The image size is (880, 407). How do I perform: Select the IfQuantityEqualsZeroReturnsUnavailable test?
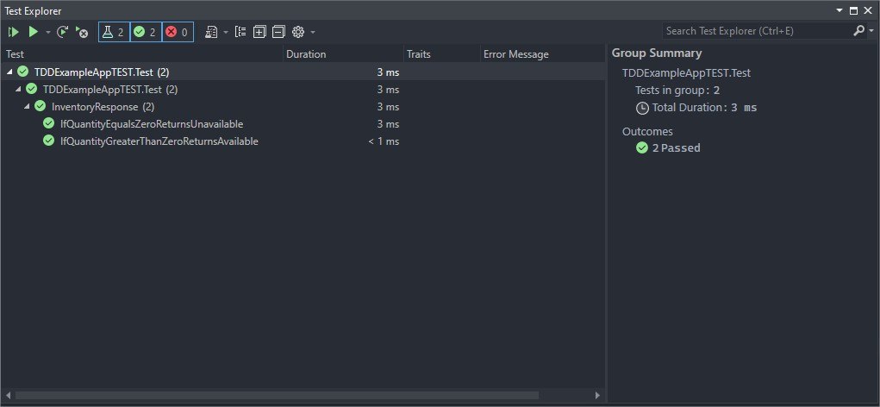coord(152,124)
